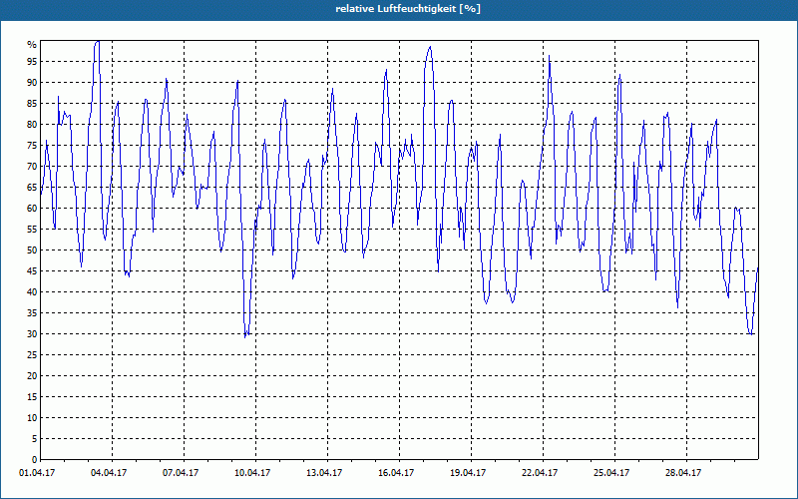Click the date label '25.04.17'

pos(611,473)
